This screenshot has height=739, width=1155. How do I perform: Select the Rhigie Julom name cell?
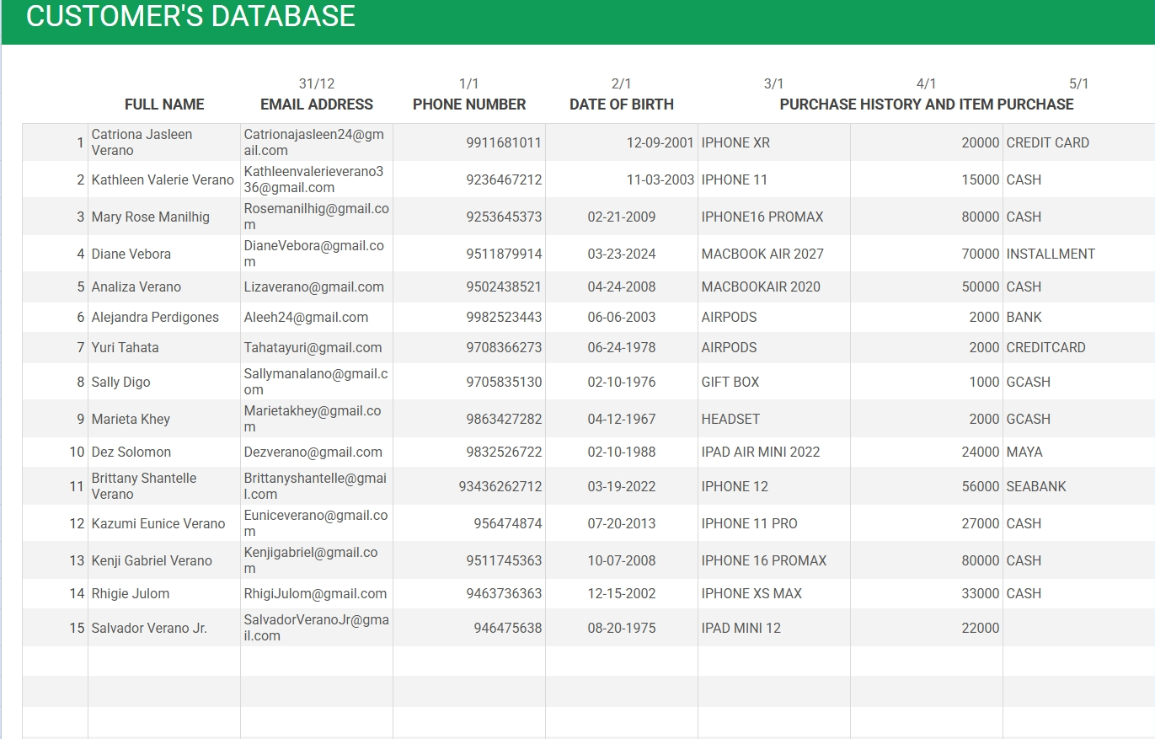pyautogui.click(x=164, y=593)
